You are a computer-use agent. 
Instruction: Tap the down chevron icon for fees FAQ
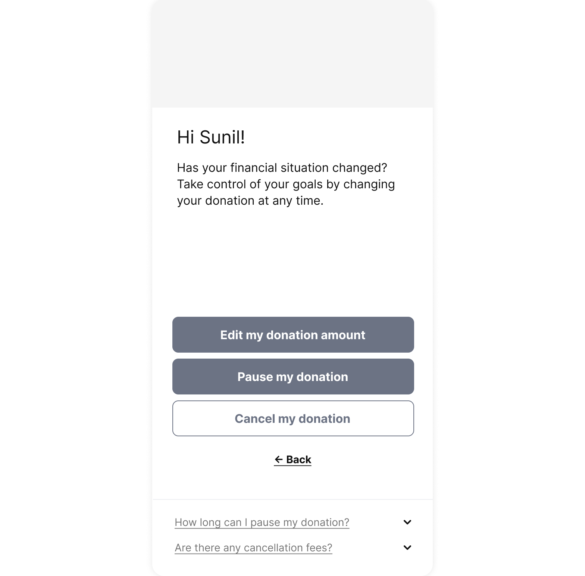click(407, 548)
